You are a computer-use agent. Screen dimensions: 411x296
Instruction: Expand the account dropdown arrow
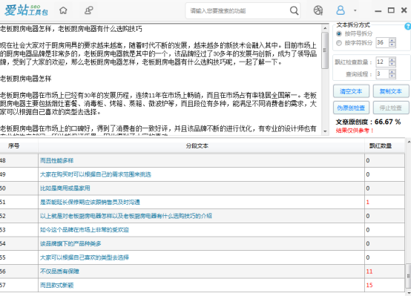(x=355, y=10)
